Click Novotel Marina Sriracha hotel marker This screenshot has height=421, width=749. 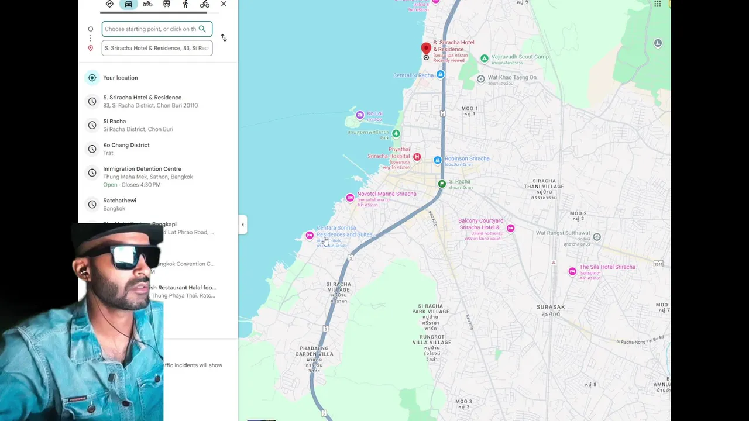[x=350, y=198]
